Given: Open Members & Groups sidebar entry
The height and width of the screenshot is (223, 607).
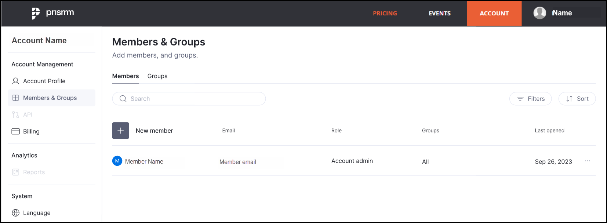Looking at the screenshot, I should [52, 98].
